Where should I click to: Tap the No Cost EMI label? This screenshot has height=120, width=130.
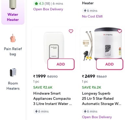(x=92, y=17)
